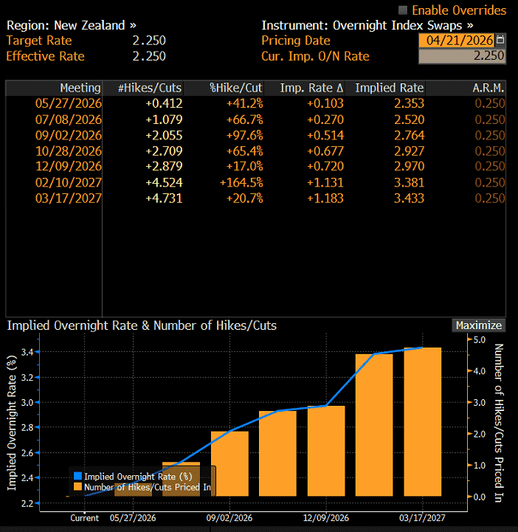Select the A.R.M. value for 09/02/2026
Image resolution: width=518 pixels, height=532 pixels.
(x=490, y=135)
